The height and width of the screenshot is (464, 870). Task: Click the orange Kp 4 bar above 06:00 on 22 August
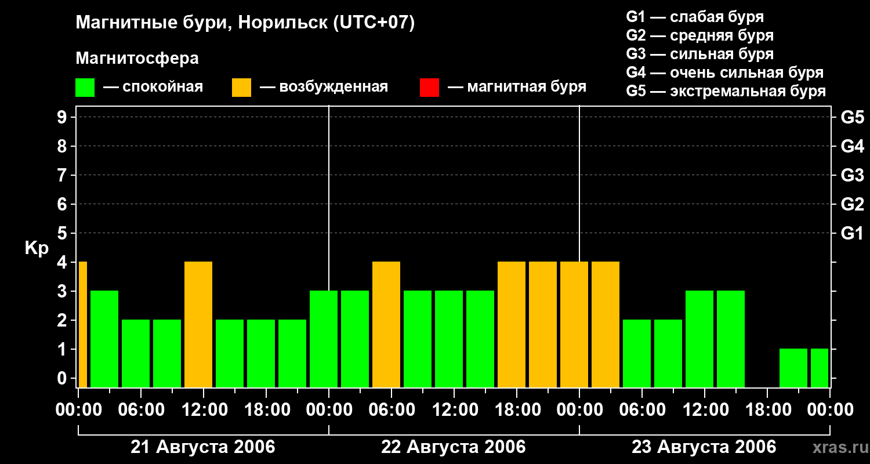click(x=386, y=324)
